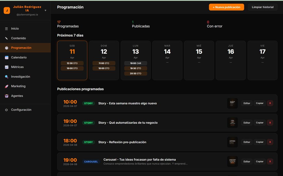The height and width of the screenshot is (176, 283).
Task: Click the 11:00 STO slot on Sunday
Action: (104, 63)
